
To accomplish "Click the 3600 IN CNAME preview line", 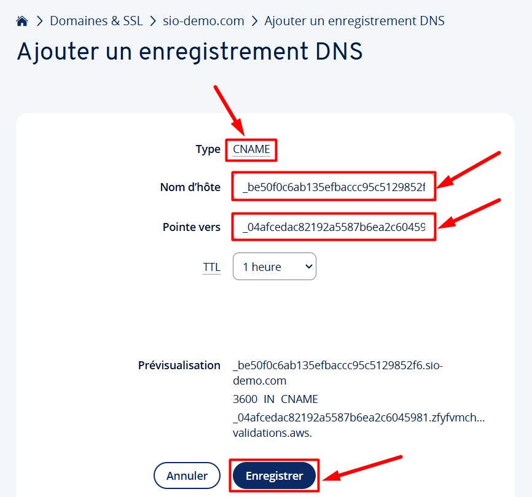I will coord(275,399).
